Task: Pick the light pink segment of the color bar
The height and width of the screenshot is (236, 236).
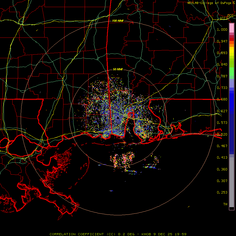Action: click(232, 28)
